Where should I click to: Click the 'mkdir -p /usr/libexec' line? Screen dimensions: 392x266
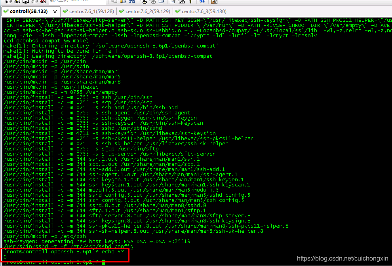point(51,87)
